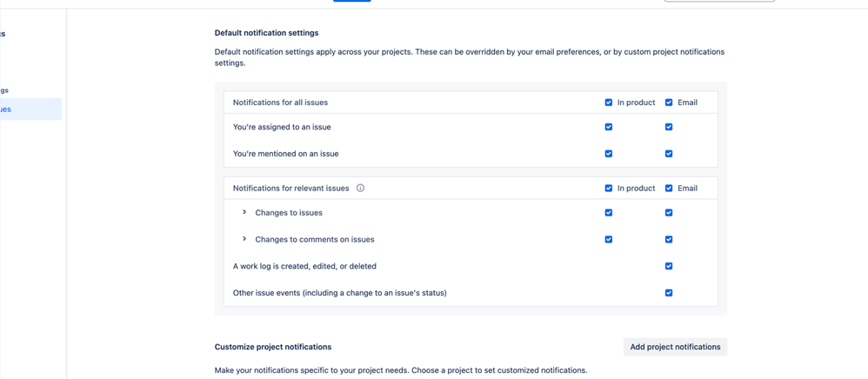Disable Email for You're mentioned on an issue

[669, 154]
